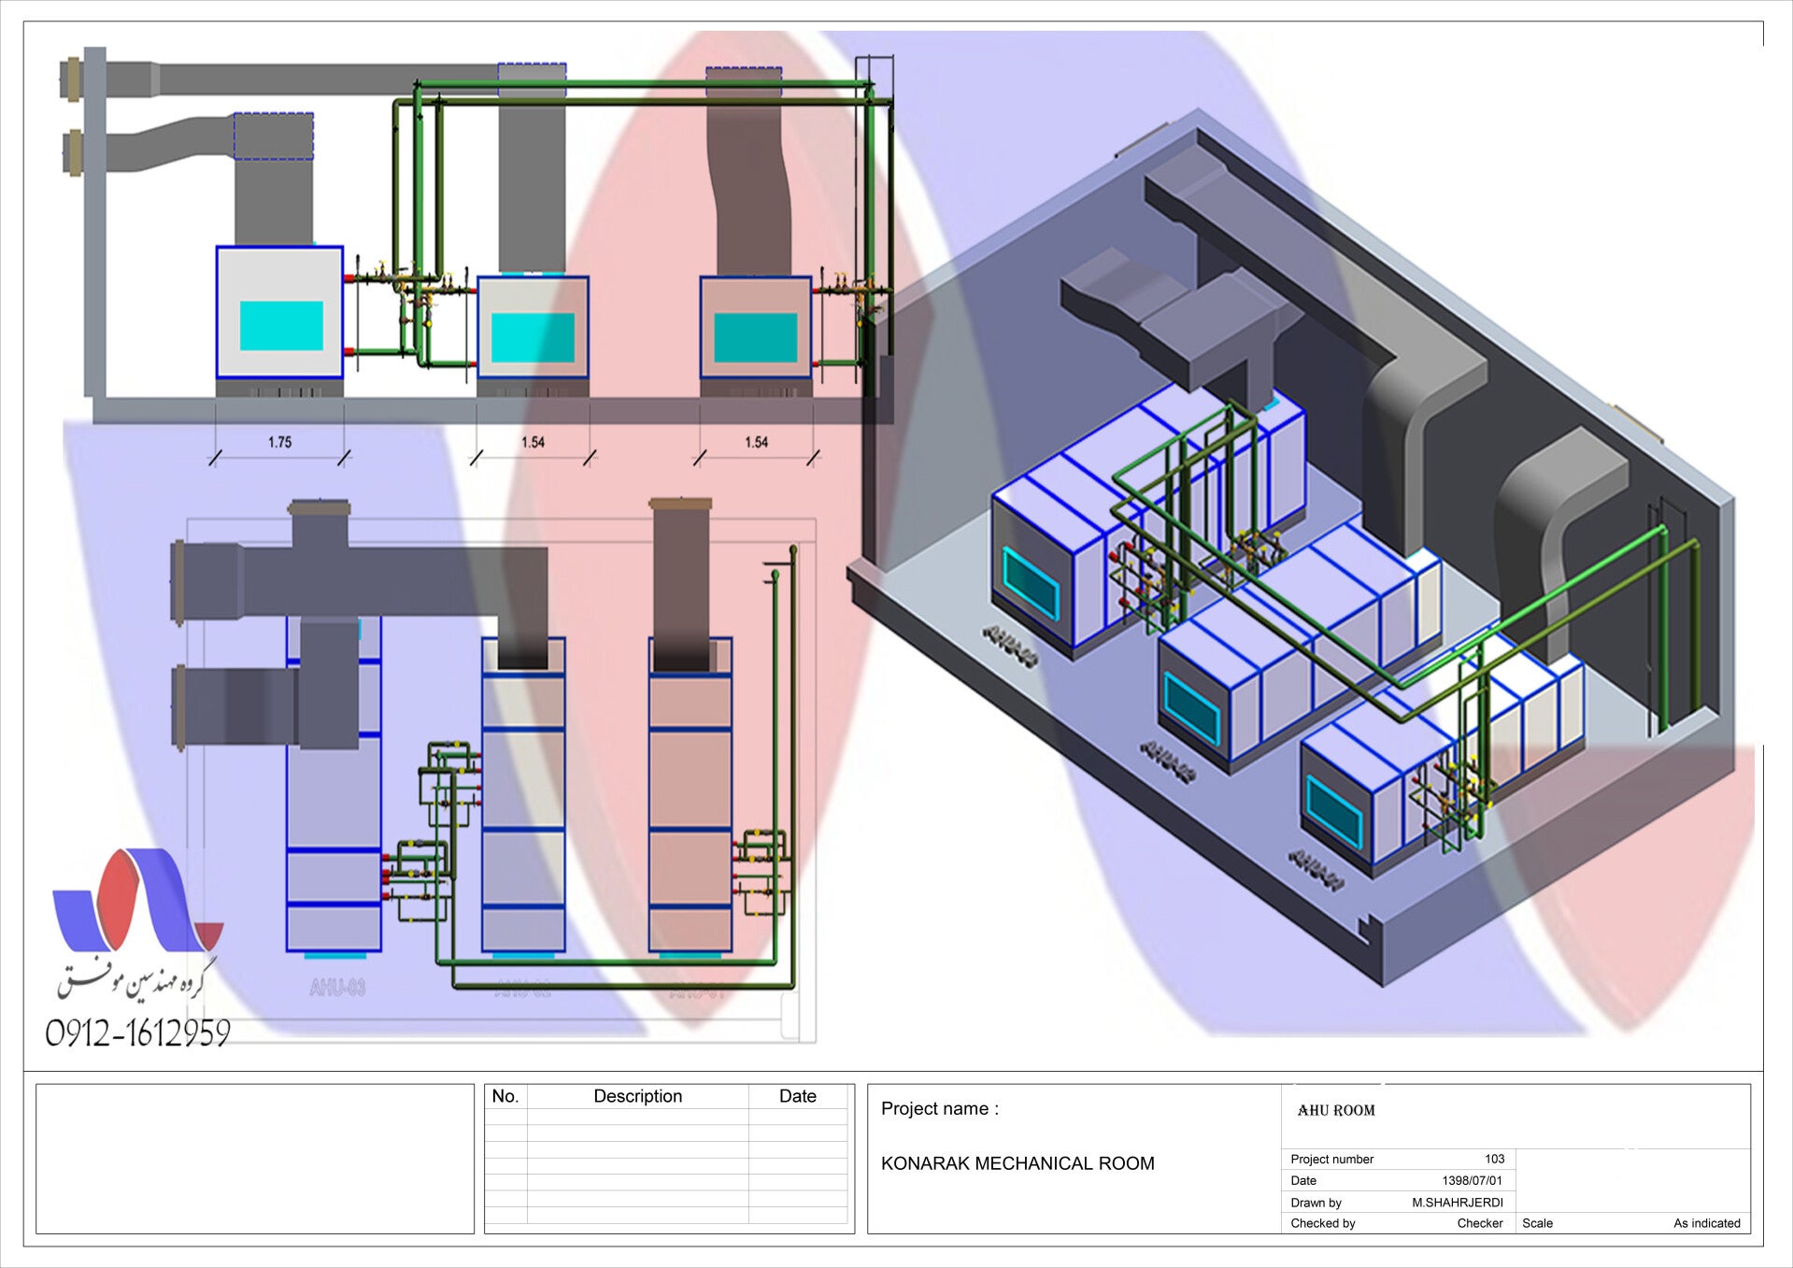Click the "AHU ROOM" sheet title
Image resolution: width=1793 pixels, height=1268 pixels.
[1336, 1110]
